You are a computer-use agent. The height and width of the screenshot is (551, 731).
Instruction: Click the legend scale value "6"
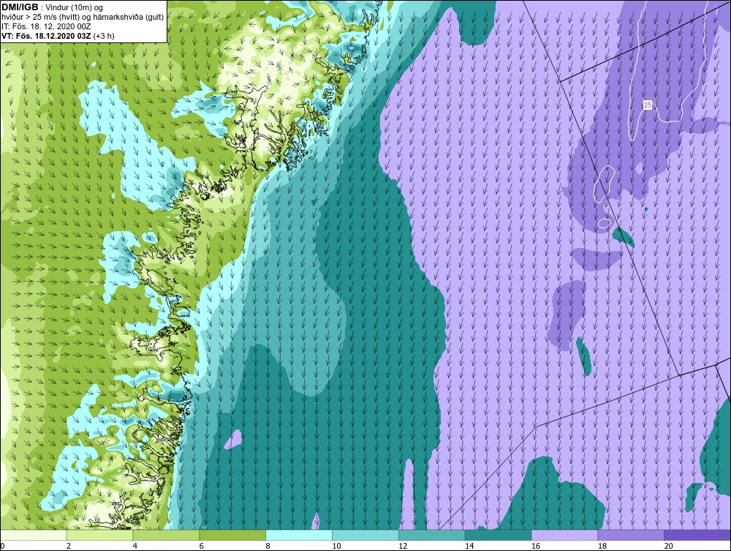coord(202,546)
